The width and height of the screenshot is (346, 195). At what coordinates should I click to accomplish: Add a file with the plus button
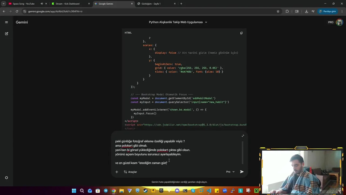coord(117,172)
